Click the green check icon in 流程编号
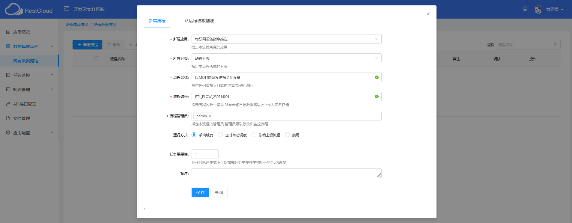The height and width of the screenshot is (223, 572). (x=377, y=97)
